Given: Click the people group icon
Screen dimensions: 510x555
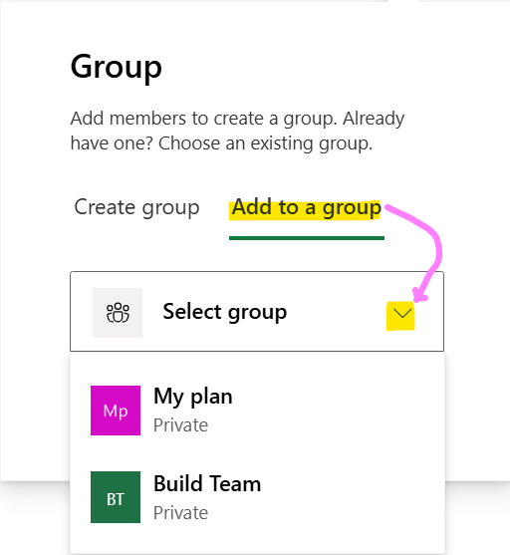Looking at the screenshot, I should pyautogui.click(x=118, y=313).
